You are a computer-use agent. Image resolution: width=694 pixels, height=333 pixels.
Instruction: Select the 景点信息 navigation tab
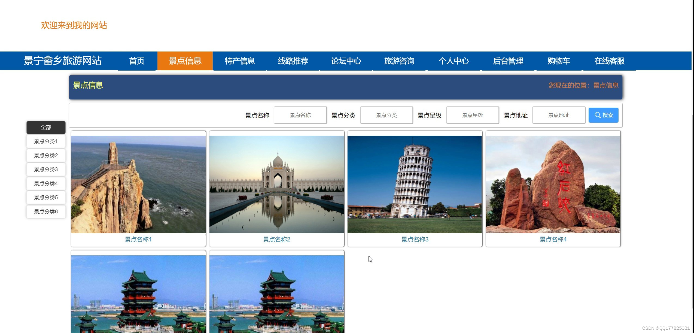point(185,61)
